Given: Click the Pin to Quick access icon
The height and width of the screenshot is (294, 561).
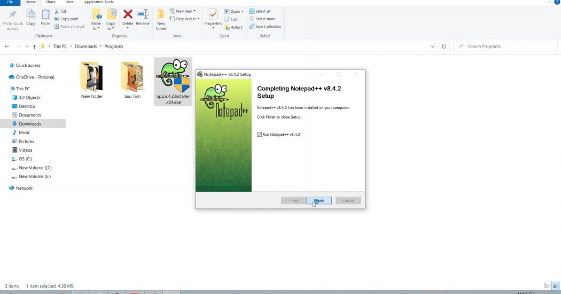Looking at the screenshot, I should pyautogui.click(x=12, y=14).
